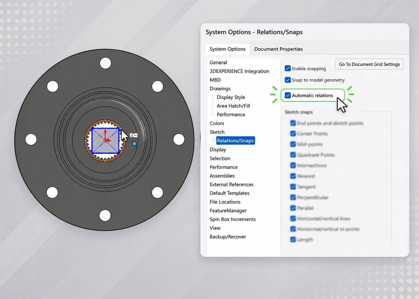419x299 pixels.
Task: Select Default Templates in the tree
Action: 230,193
